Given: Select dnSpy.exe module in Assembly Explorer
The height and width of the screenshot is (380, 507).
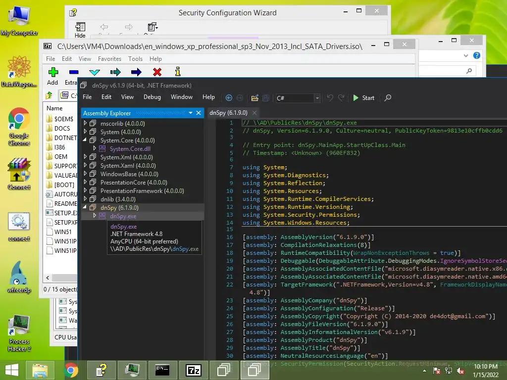Looking at the screenshot, I should [x=123, y=216].
